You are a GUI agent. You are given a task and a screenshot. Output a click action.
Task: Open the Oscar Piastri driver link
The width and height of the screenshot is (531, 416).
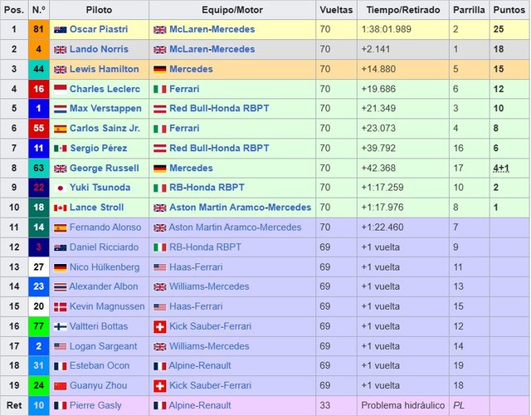point(99,30)
